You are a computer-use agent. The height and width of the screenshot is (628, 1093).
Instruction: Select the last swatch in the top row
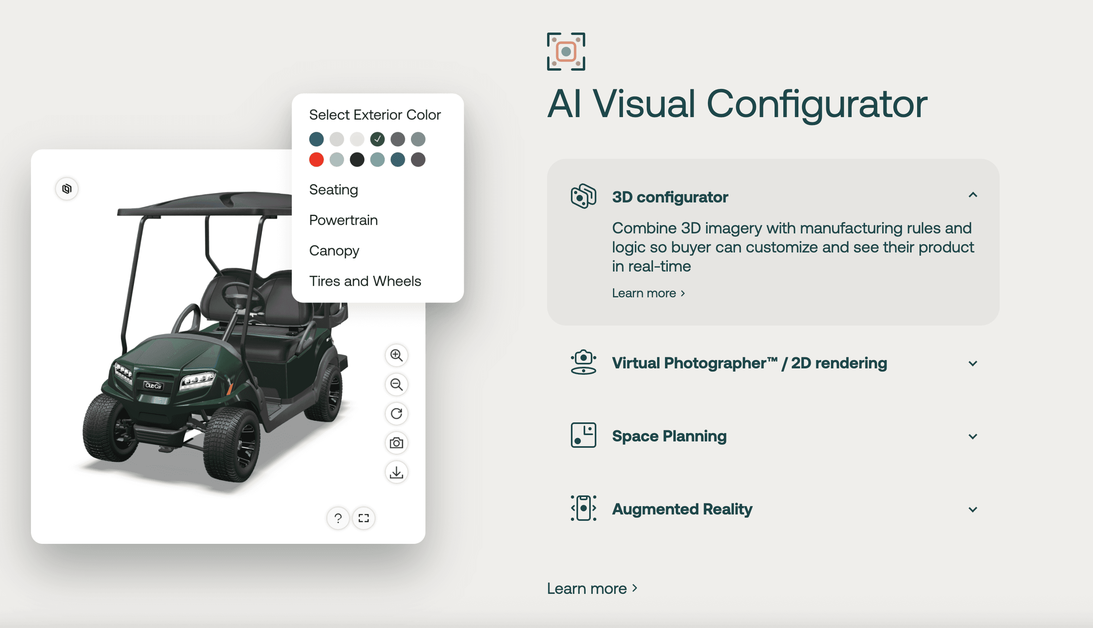(418, 139)
